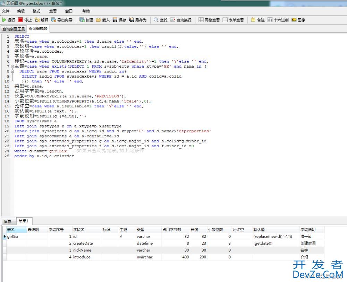Select the createDate field name cell
The width and height of the screenshot is (347, 282).
(87, 243)
